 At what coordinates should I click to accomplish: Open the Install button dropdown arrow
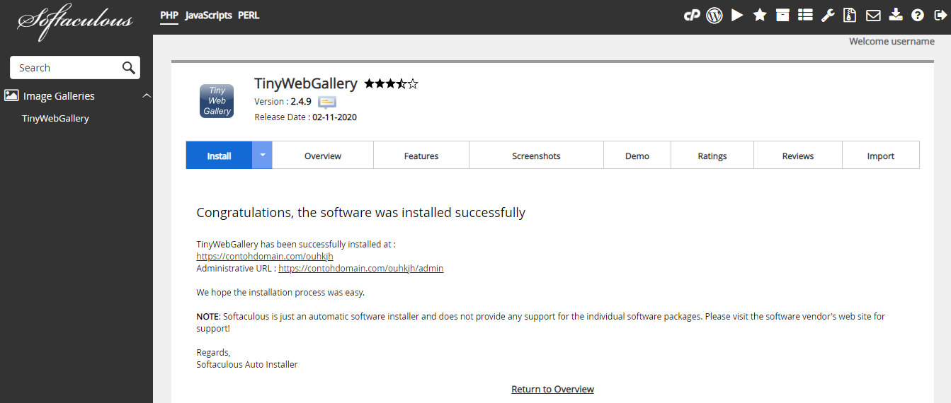click(262, 155)
